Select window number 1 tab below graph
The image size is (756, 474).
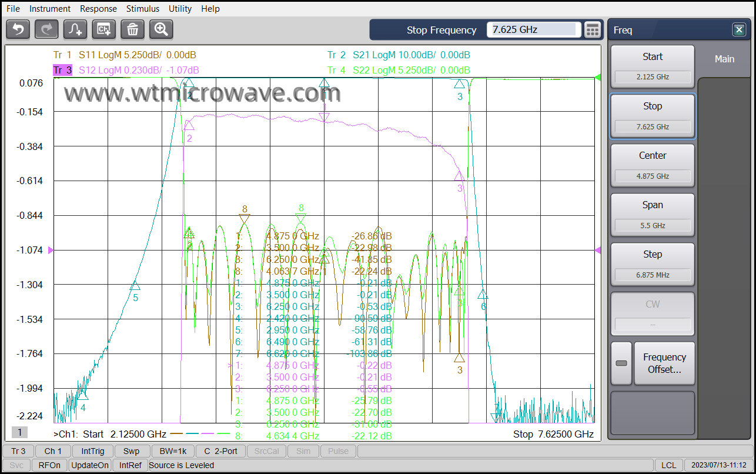click(x=19, y=433)
